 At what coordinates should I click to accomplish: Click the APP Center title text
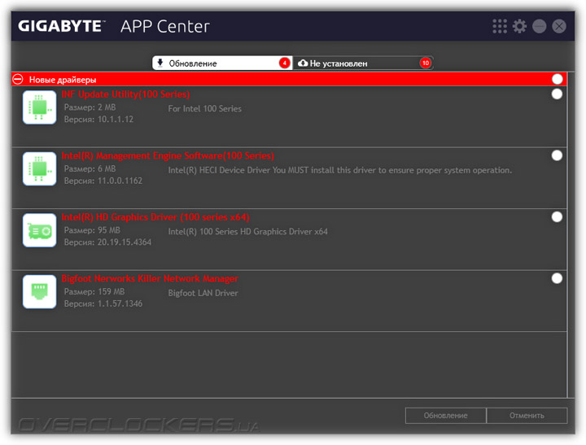coord(164,27)
